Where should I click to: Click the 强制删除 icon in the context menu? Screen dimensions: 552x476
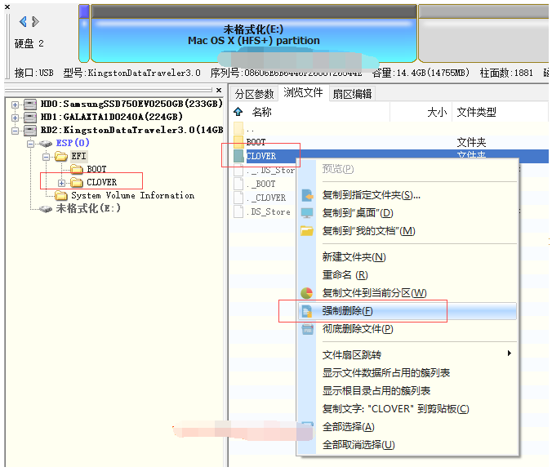pos(307,311)
